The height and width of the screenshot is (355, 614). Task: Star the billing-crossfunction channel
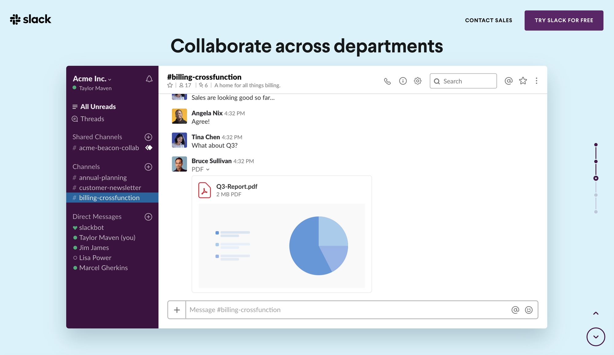(170, 85)
